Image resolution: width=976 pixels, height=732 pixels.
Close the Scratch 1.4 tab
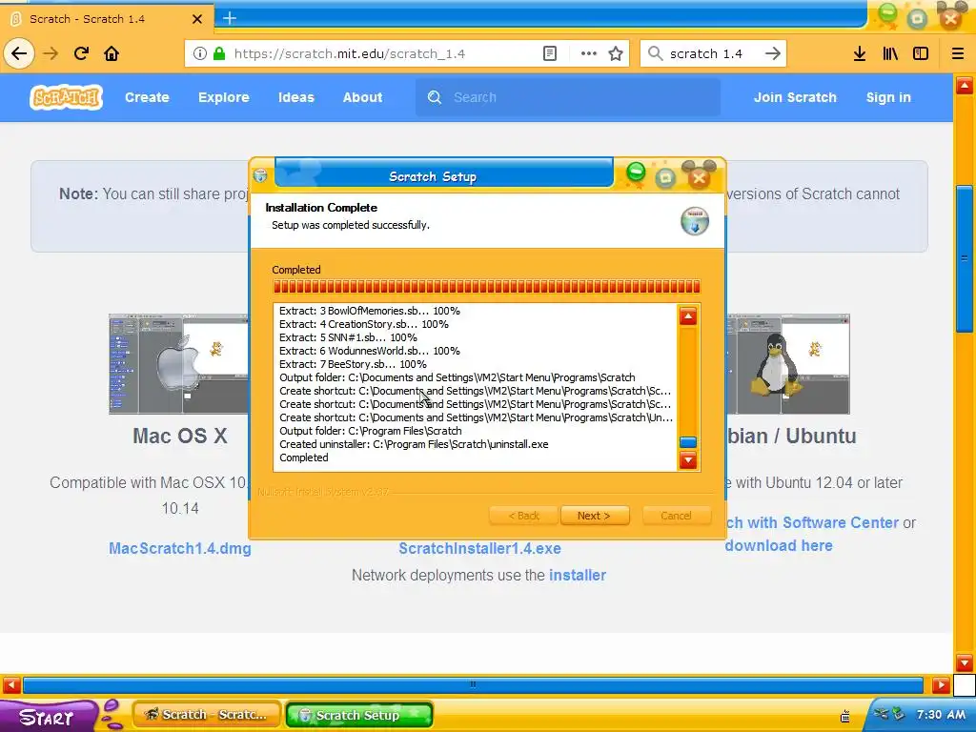(197, 19)
